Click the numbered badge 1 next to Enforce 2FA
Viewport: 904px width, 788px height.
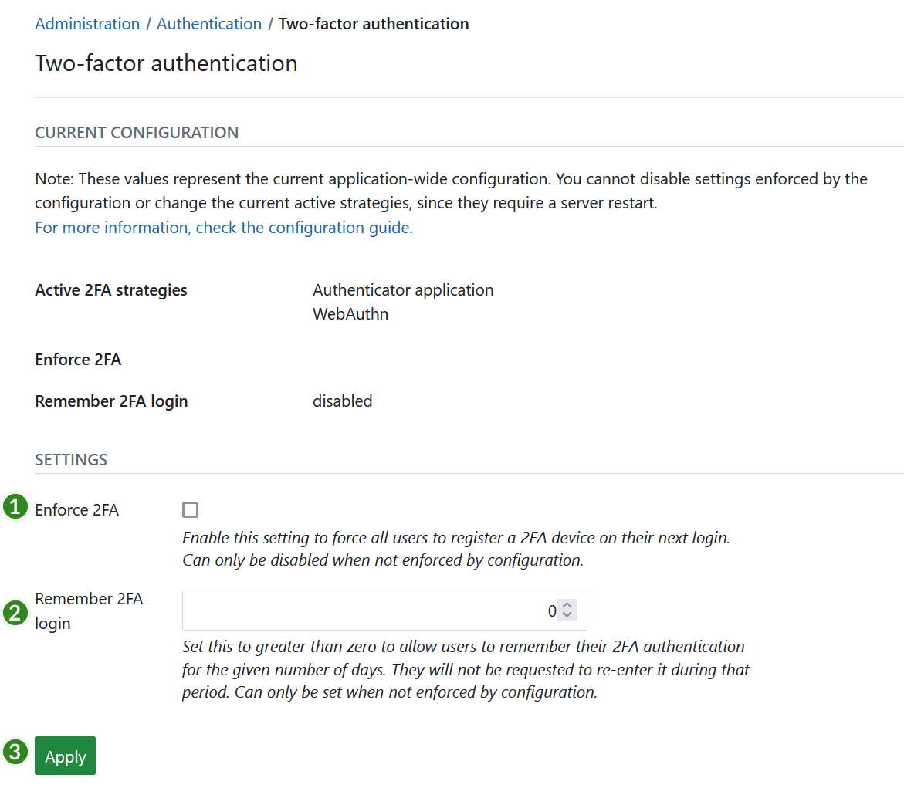tap(15, 509)
